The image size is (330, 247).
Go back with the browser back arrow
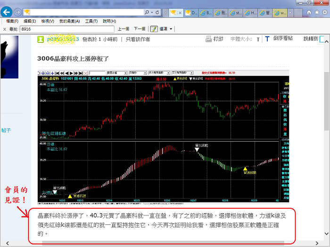click(x=7, y=12)
